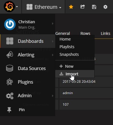Click the Dashboards grid icon in sidebar

click(10, 41)
